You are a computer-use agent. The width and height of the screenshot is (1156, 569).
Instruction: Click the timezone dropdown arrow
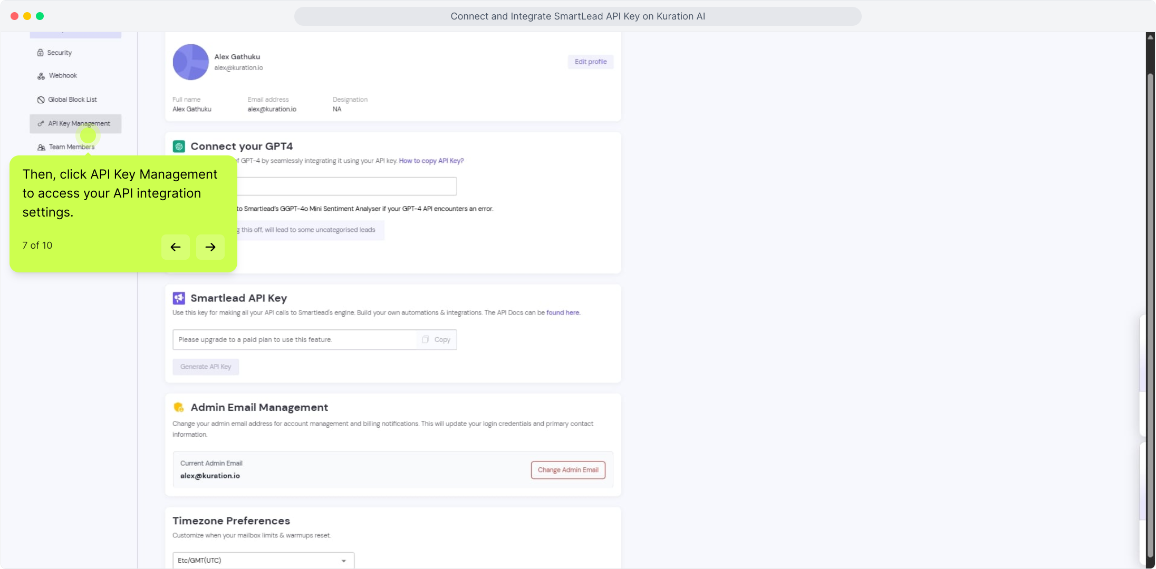[x=344, y=561]
